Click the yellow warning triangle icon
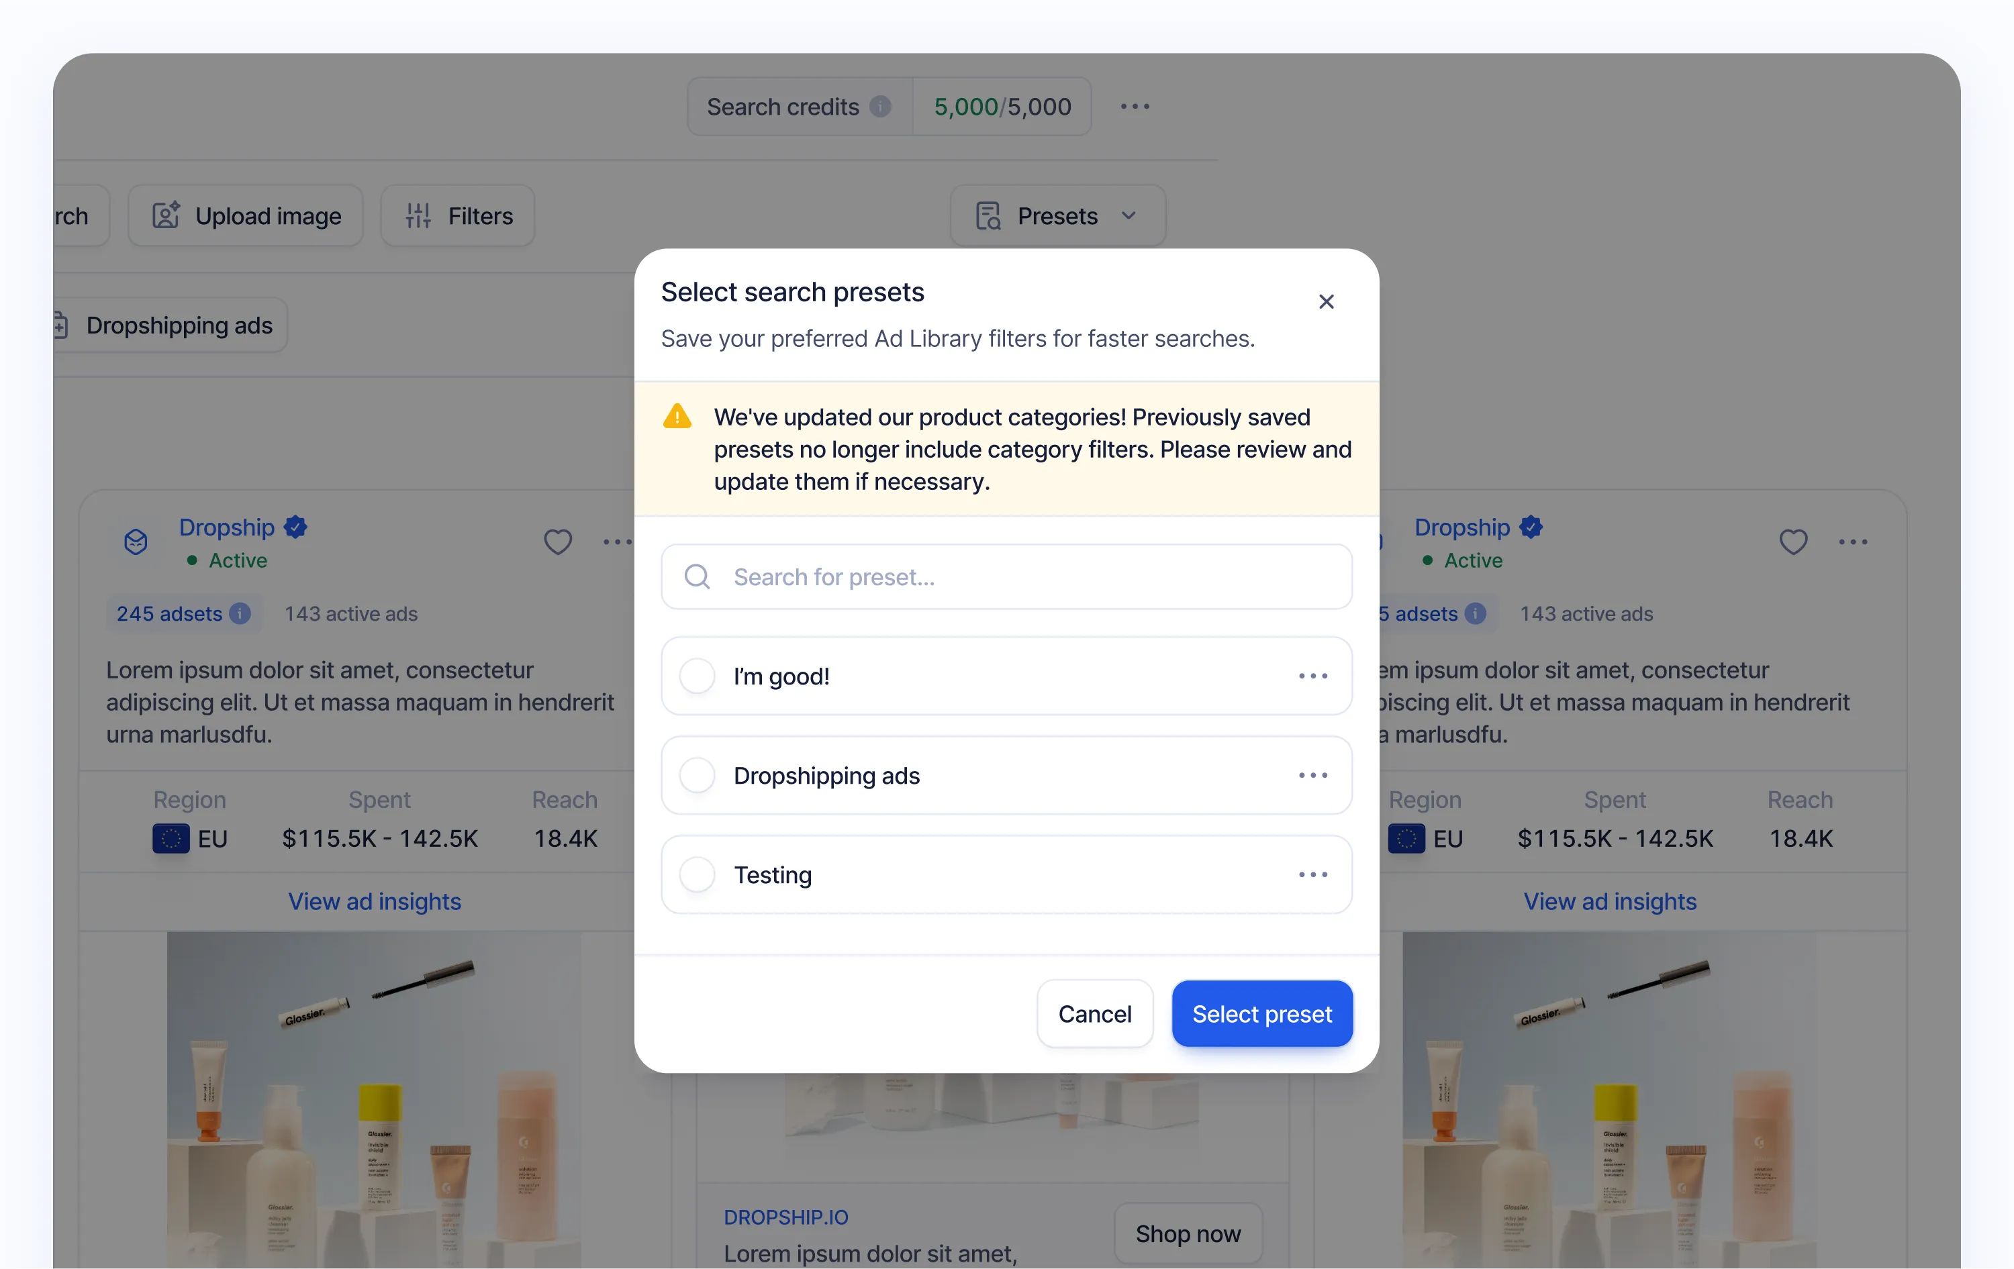Image resolution: width=2014 pixels, height=1269 pixels. click(677, 416)
